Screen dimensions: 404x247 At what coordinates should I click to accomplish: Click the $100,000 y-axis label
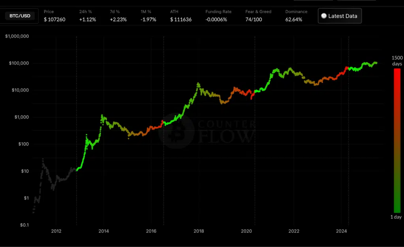coord(19,63)
